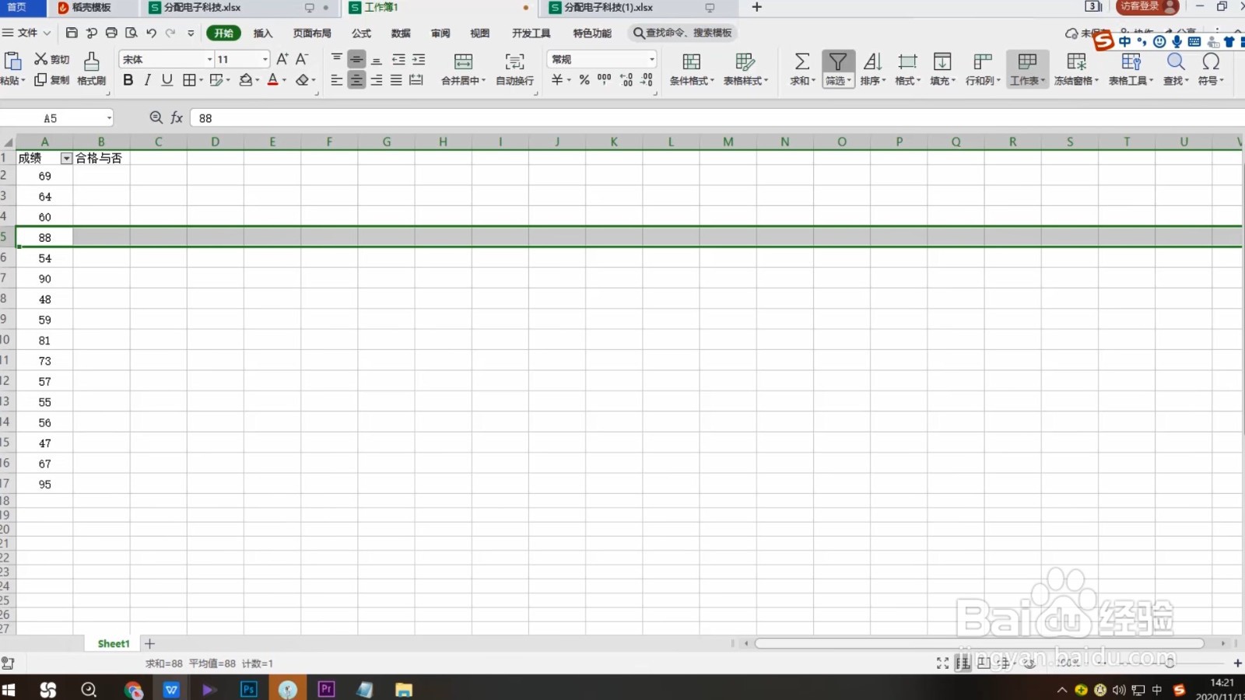The height and width of the screenshot is (700, 1245).
Task: Click the fx insert function icon
Action: [177, 117]
